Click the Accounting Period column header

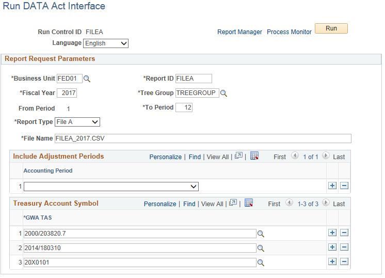tap(48, 171)
